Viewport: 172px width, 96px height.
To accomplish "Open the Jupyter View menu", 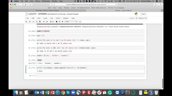I will [39, 18].
